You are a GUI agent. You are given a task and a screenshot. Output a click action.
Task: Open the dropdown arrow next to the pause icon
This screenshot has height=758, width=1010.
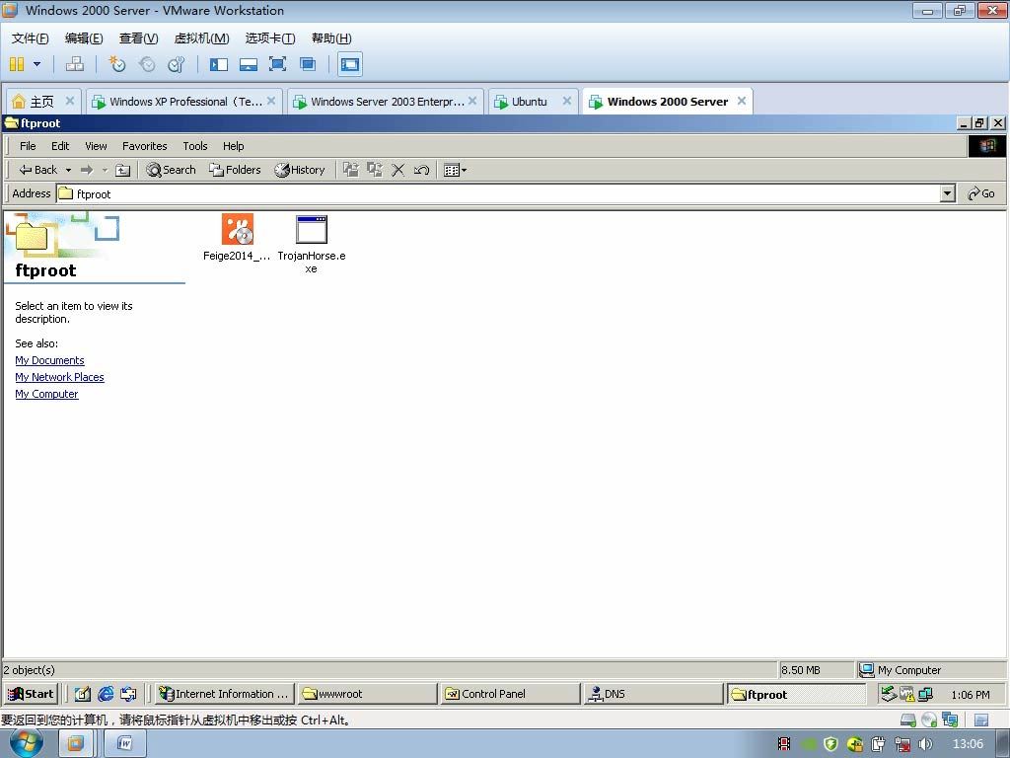36,64
